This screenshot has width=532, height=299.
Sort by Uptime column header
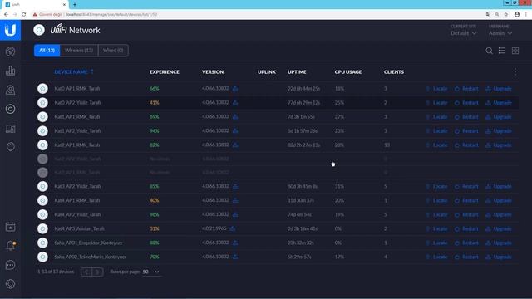tap(297, 72)
